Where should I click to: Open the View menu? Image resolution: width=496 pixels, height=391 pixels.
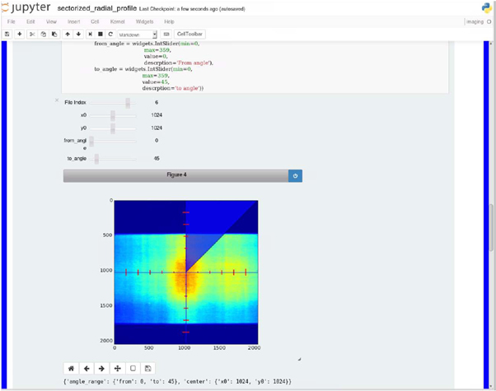(51, 21)
